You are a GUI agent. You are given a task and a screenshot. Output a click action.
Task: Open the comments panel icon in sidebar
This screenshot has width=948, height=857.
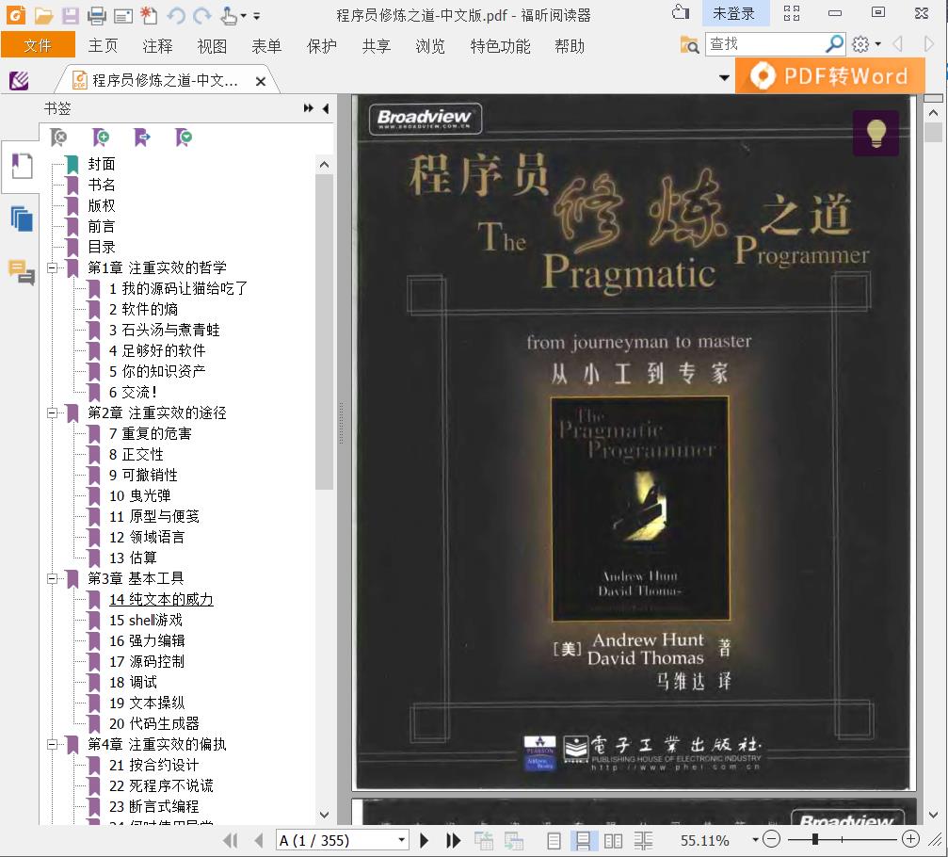click(22, 272)
